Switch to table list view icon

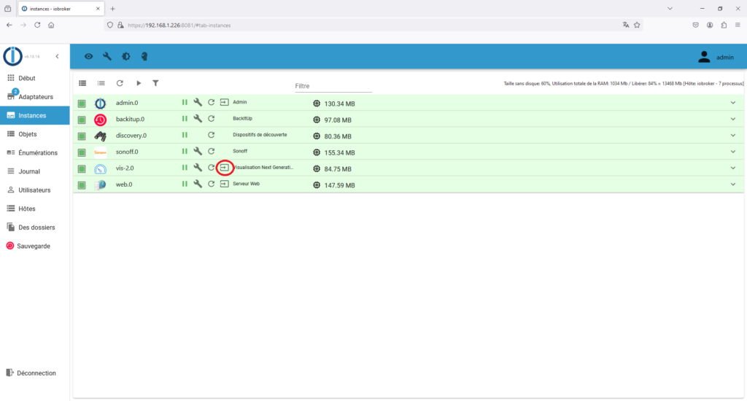click(82, 83)
